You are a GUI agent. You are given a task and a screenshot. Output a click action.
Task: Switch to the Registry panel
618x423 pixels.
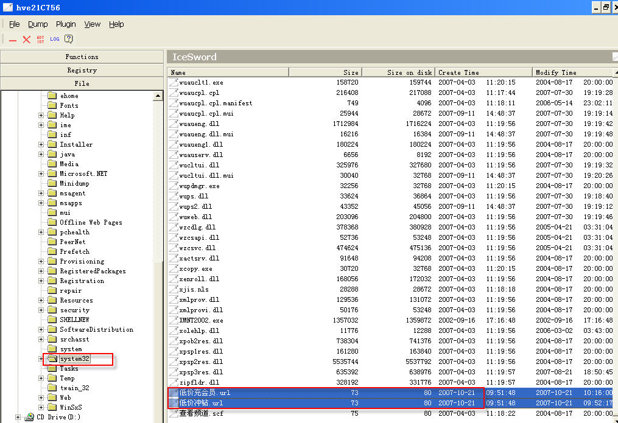(x=82, y=70)
